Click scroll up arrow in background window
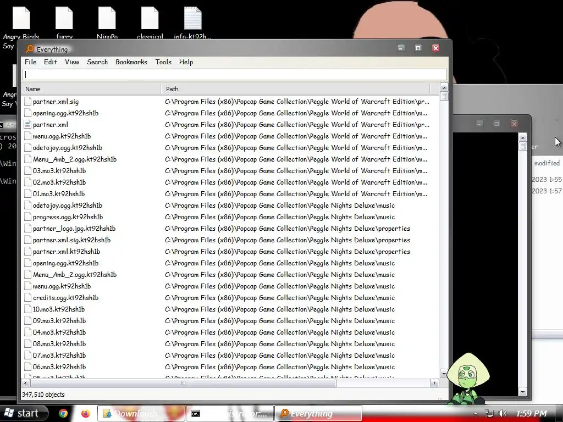 523,138
